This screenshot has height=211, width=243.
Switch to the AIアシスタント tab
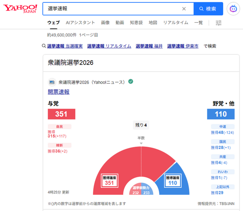tap(80, 23)
